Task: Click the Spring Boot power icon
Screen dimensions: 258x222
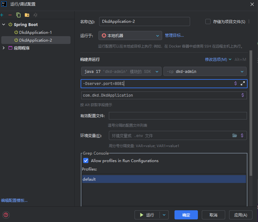Action: pos(10,24)
